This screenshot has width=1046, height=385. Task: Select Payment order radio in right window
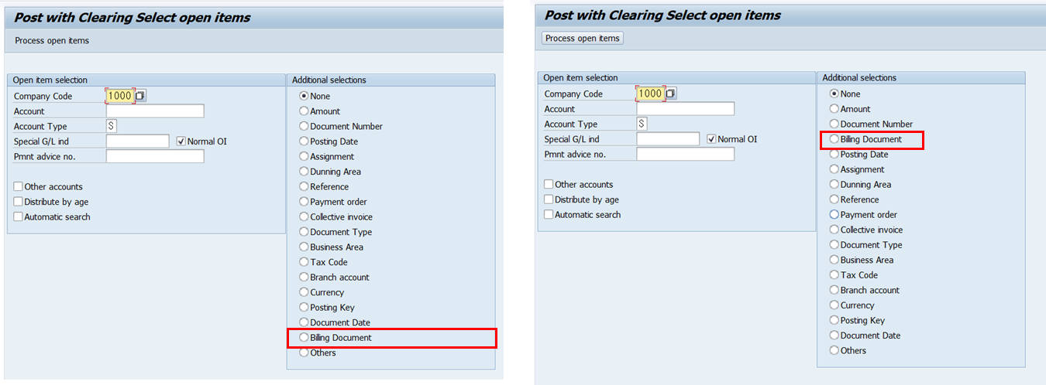(x=834, y=215)
